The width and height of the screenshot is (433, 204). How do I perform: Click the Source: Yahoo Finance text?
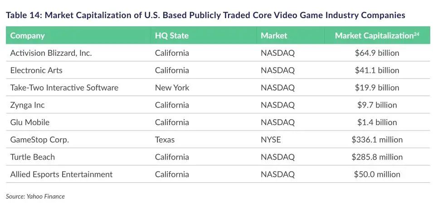35,196
